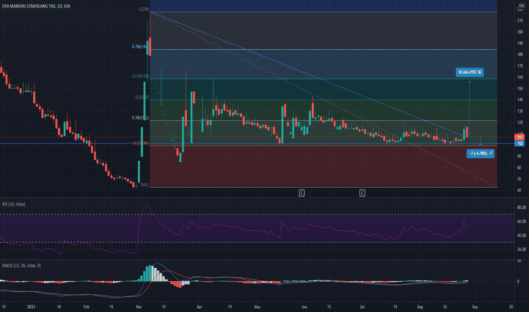
Task: Click the 1(218) Fibonacci top label
Action: click(144, 9)
